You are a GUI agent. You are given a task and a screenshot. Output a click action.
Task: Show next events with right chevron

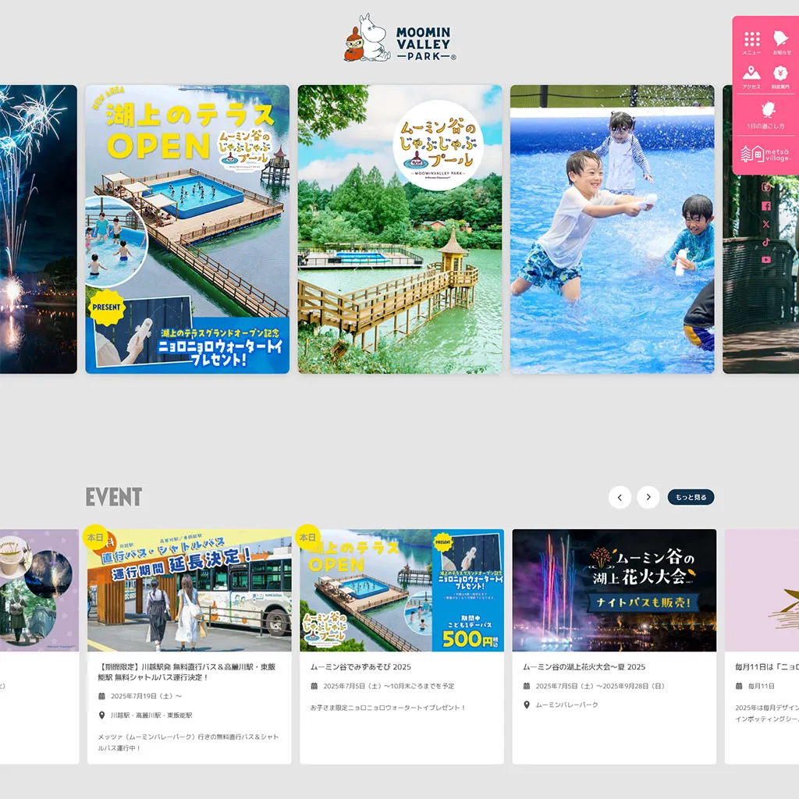(648, 497)
